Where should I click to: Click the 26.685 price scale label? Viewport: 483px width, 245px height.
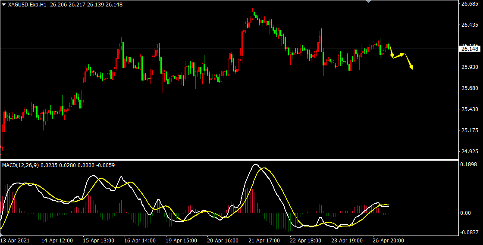pos(470,4)
